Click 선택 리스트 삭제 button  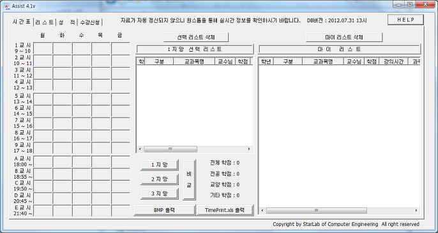(x=196, y=37)
